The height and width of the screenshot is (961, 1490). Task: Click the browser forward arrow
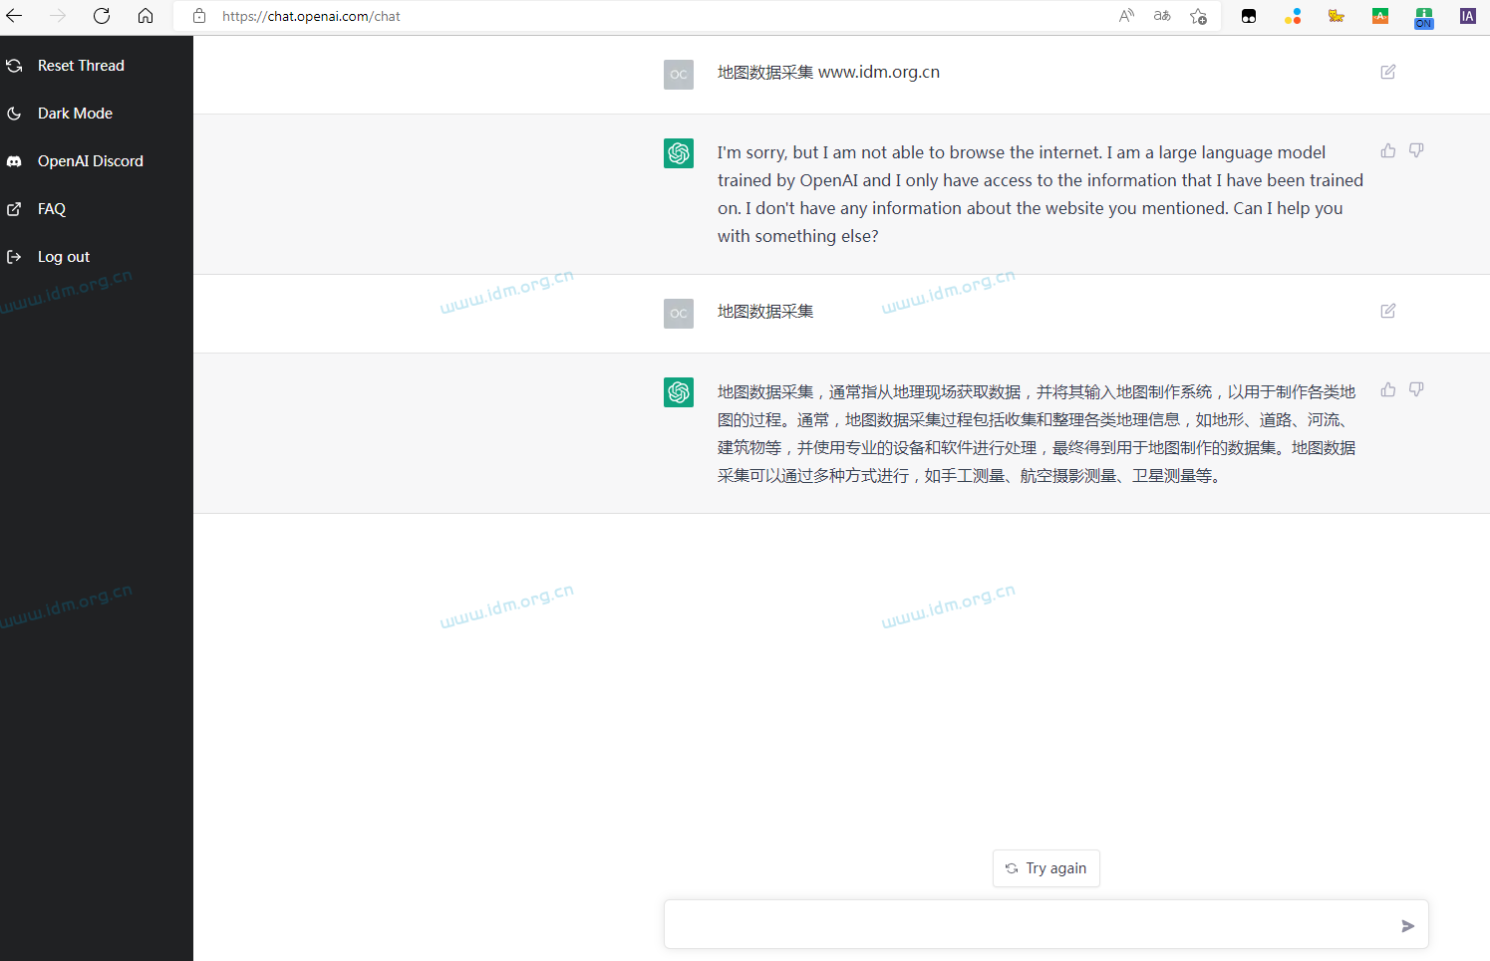[58, 16]
